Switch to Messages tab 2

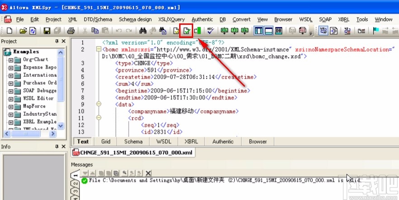tap(76, 184)
